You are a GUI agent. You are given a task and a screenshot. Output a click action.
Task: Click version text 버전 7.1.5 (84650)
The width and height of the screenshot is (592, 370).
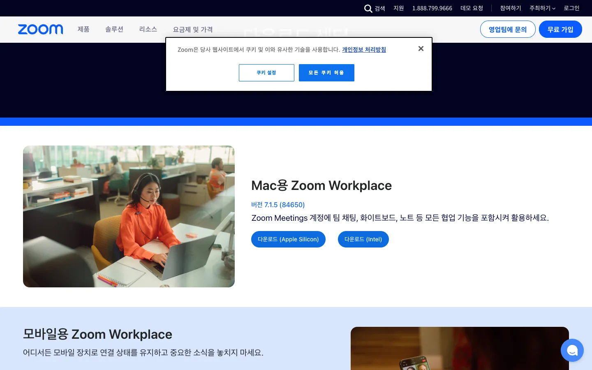[278, 205]
